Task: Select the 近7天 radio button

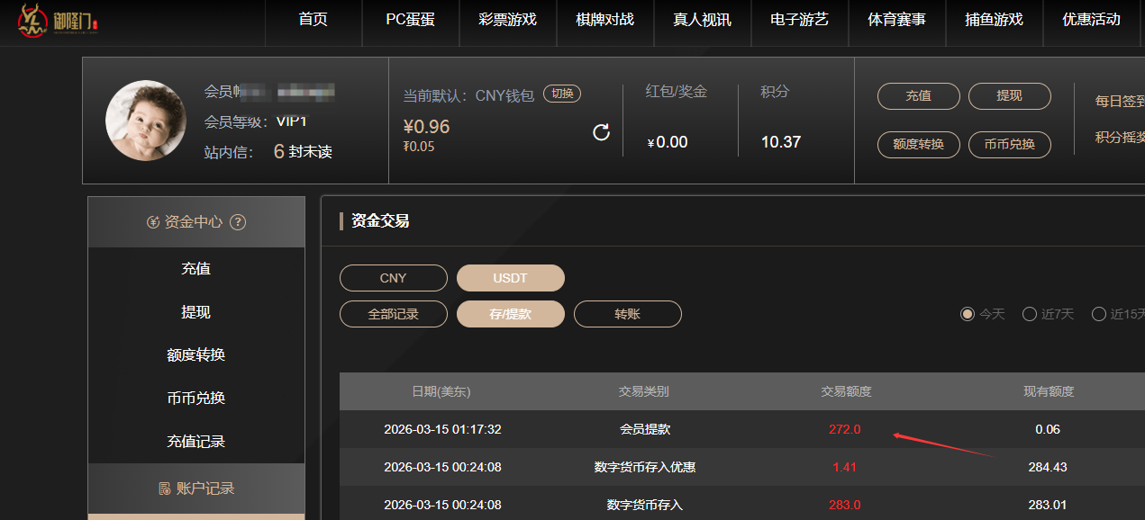Action: (1030, 314)
